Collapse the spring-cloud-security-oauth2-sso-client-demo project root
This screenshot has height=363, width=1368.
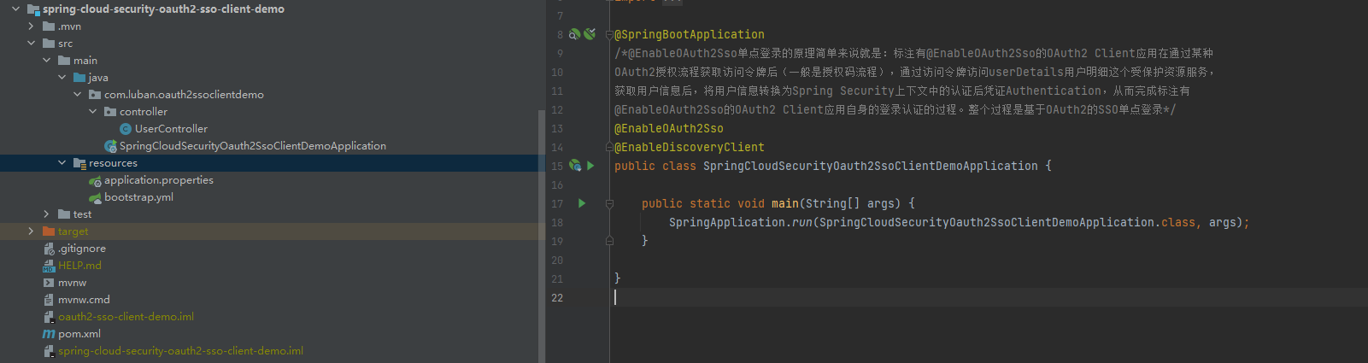[15, 9]
